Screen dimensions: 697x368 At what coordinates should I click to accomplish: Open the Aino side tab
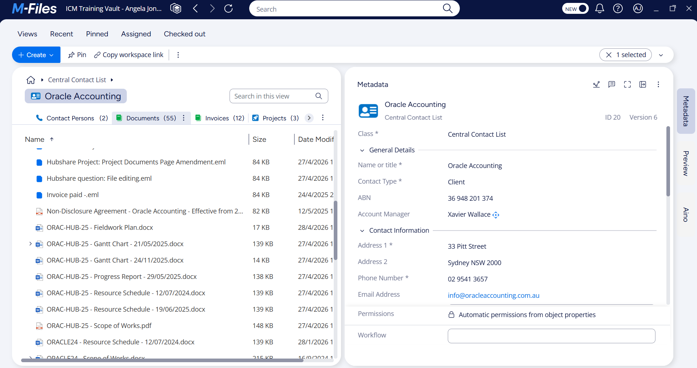coord(686,215)
